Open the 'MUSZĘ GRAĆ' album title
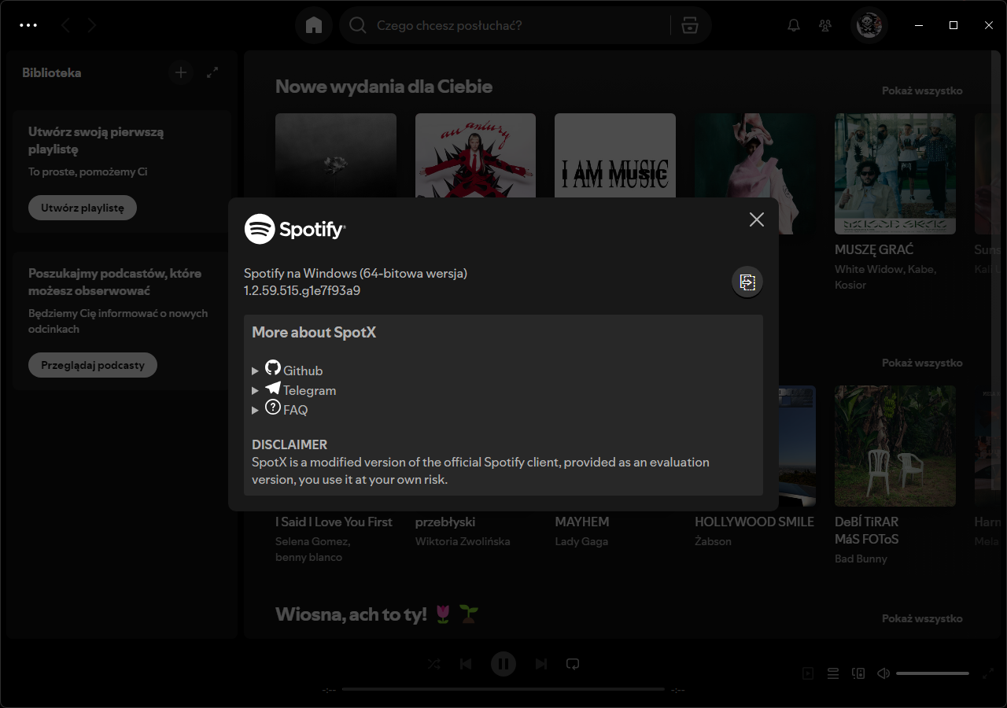1007x708 pixels. (x=874, y=249)
